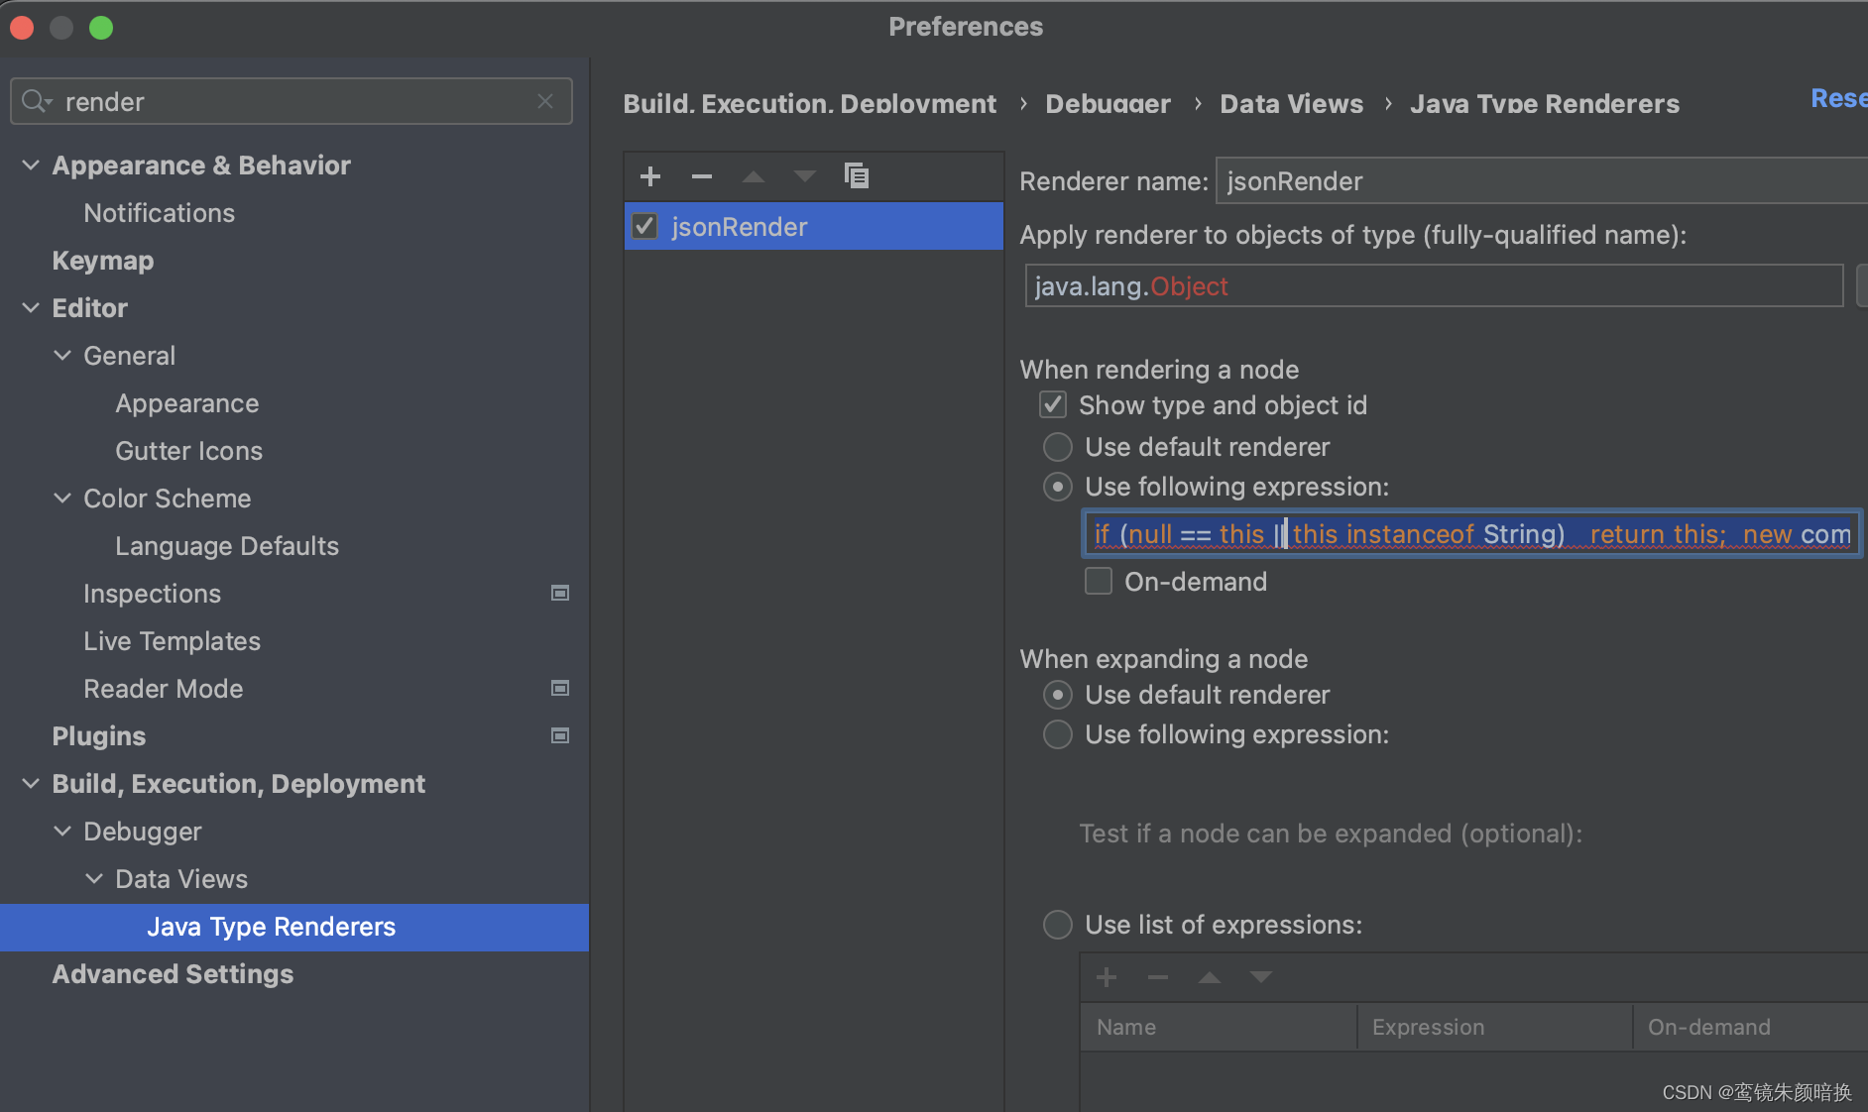Move the renderer up in the list
Image resolution: width=1868 pixels, height=1112 pixels.
point(754,176)
